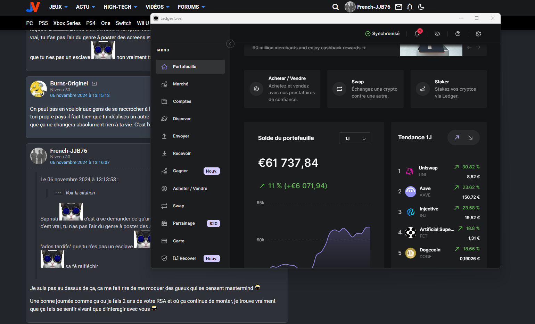Select the PS5 platform tab
This screenshot has height=324, width=535.
click(x=43, y=23)
